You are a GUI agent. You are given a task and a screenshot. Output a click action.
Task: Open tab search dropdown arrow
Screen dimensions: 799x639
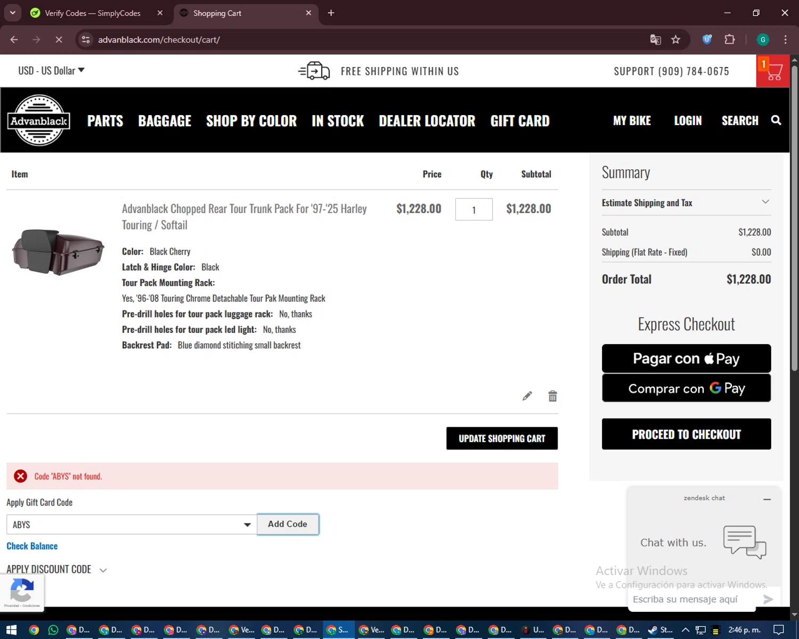click(x=12, y=13)
